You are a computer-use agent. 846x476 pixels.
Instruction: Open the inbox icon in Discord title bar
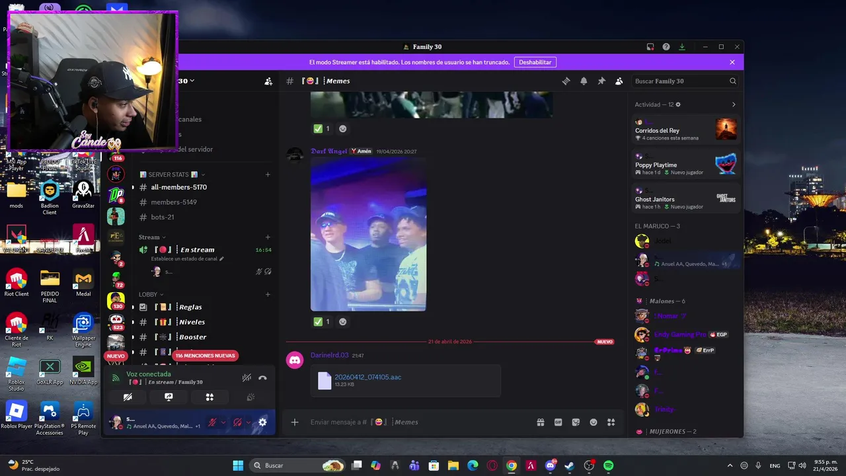point(650,47)
